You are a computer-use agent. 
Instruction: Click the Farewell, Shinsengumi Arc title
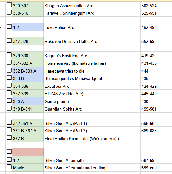click(69, 13)
